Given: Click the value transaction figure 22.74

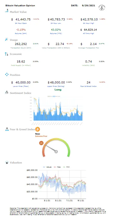Looking at the screenshot, I should tap(60, 44).
